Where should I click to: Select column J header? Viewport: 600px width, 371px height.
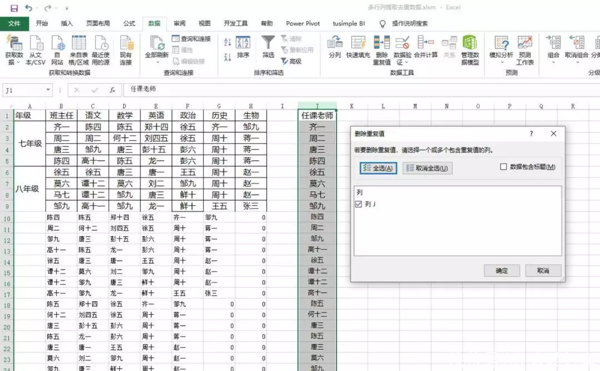tap(317, 106)
